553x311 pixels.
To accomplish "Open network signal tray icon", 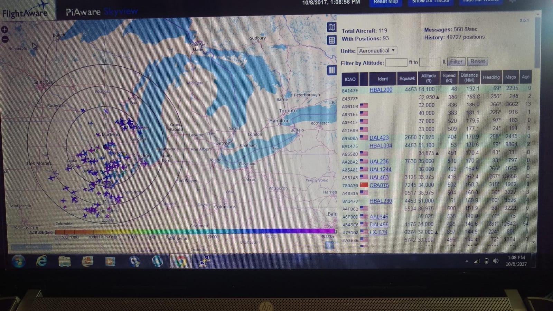I will [x=477, y=261].
